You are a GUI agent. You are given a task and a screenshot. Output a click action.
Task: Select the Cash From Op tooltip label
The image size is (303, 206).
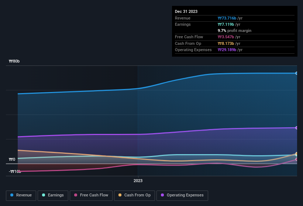pyautogui.click(x=188, y=43)
